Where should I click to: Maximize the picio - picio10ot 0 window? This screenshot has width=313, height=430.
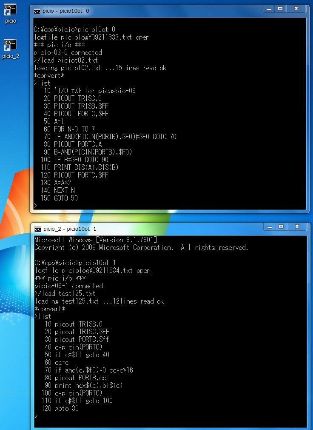click(x=280, y=9)
